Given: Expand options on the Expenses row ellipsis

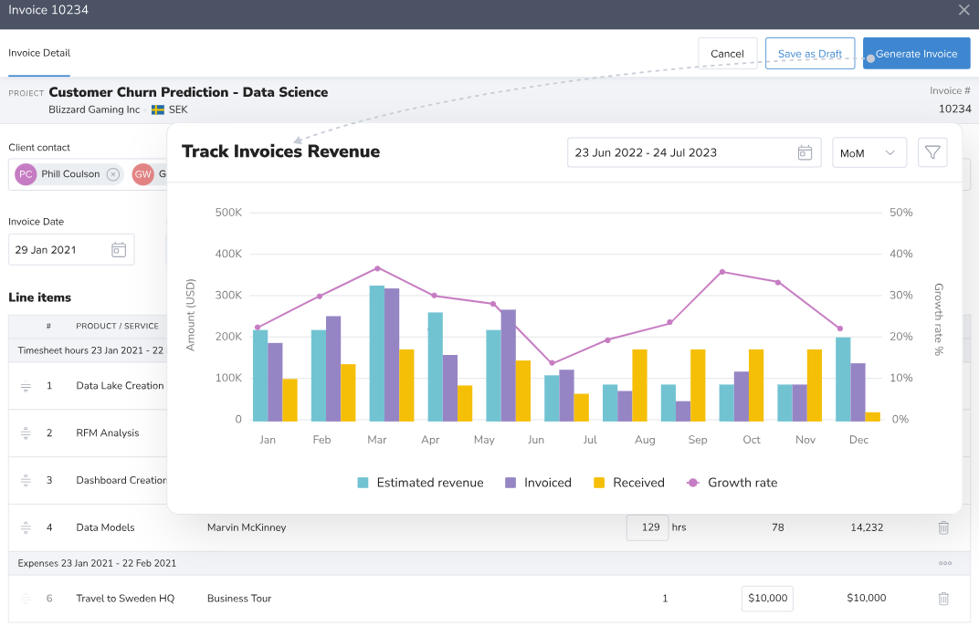Looking at the screenshot, I should (x=944, y=563).
